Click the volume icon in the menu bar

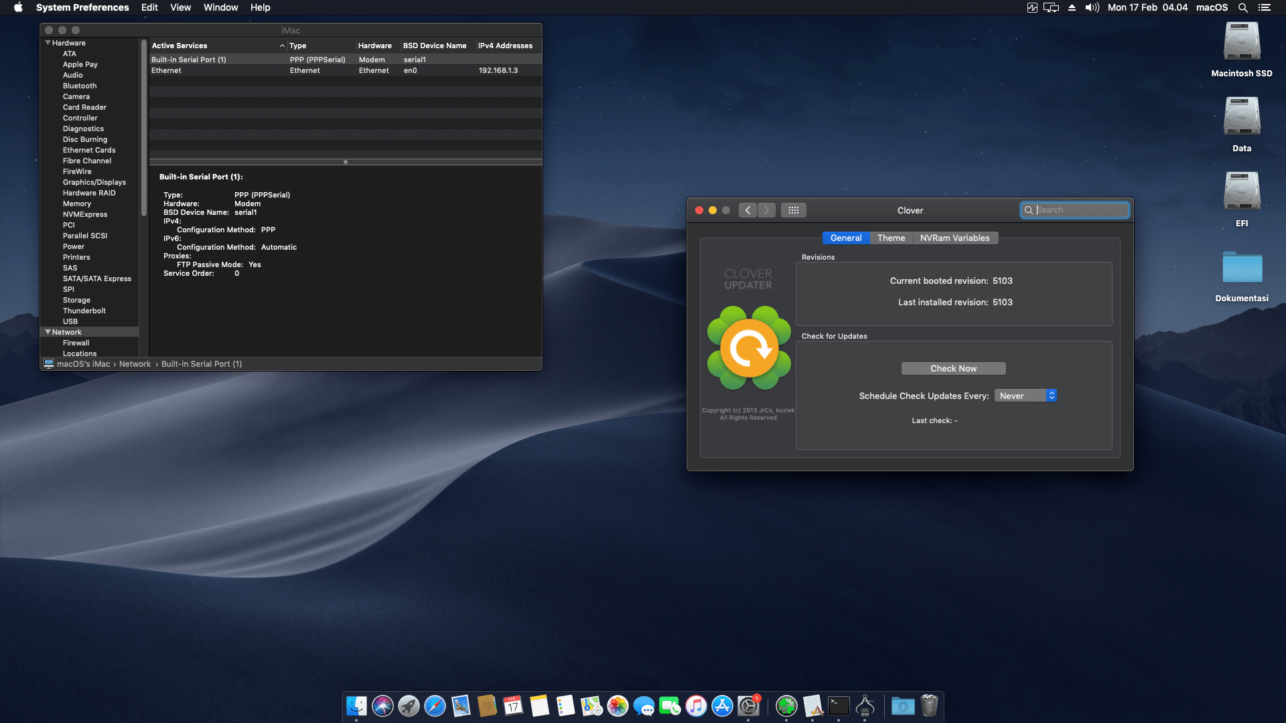click(x=1092, y=7)
